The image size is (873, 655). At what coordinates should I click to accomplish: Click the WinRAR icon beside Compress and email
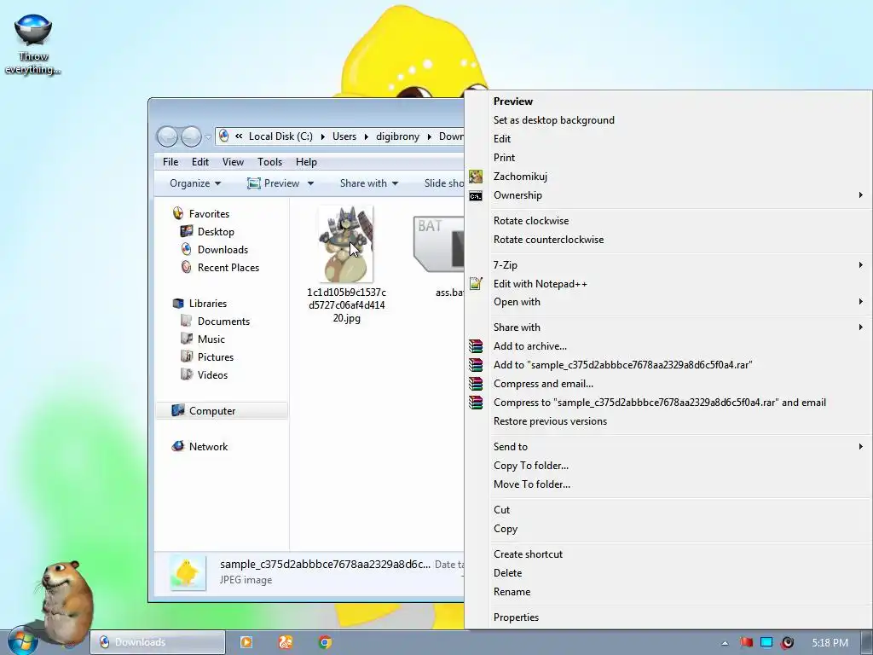pos(476,384)
